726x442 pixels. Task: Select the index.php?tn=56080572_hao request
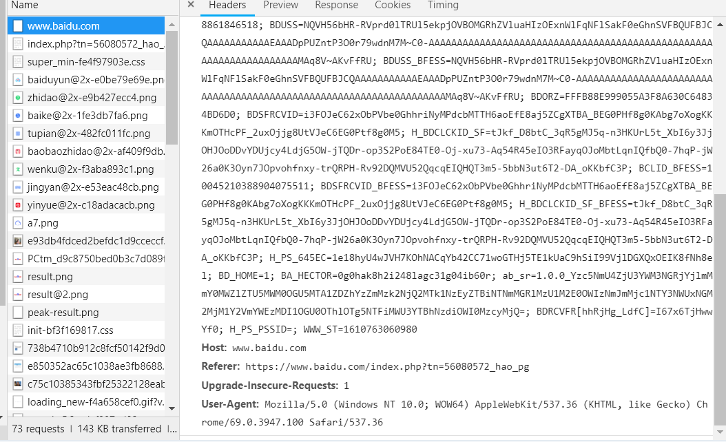86,44
